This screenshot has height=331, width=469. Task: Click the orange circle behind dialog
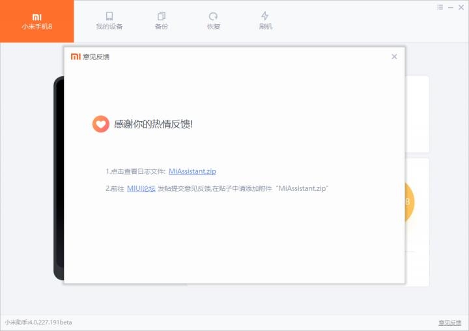pyautogui.click(x=410, y=202)
